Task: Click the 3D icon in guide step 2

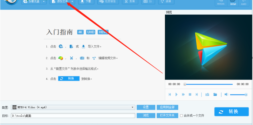Action: tap(82, 58)
